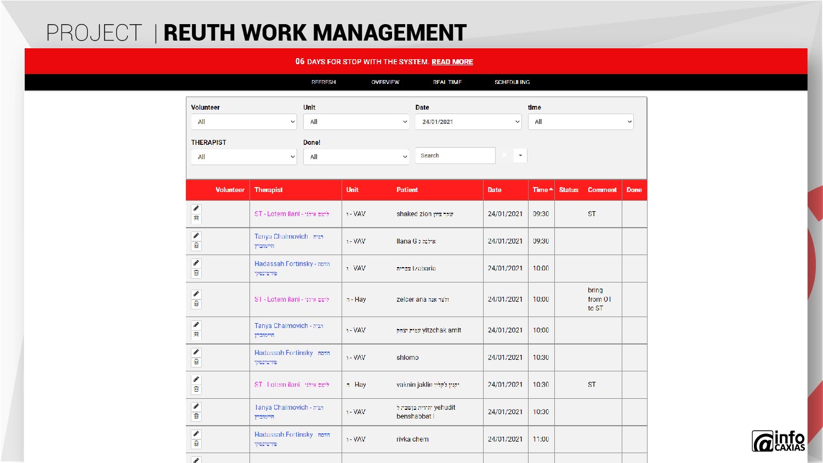
Task: Sort table by the Time column header
Action: pos(541,190)
